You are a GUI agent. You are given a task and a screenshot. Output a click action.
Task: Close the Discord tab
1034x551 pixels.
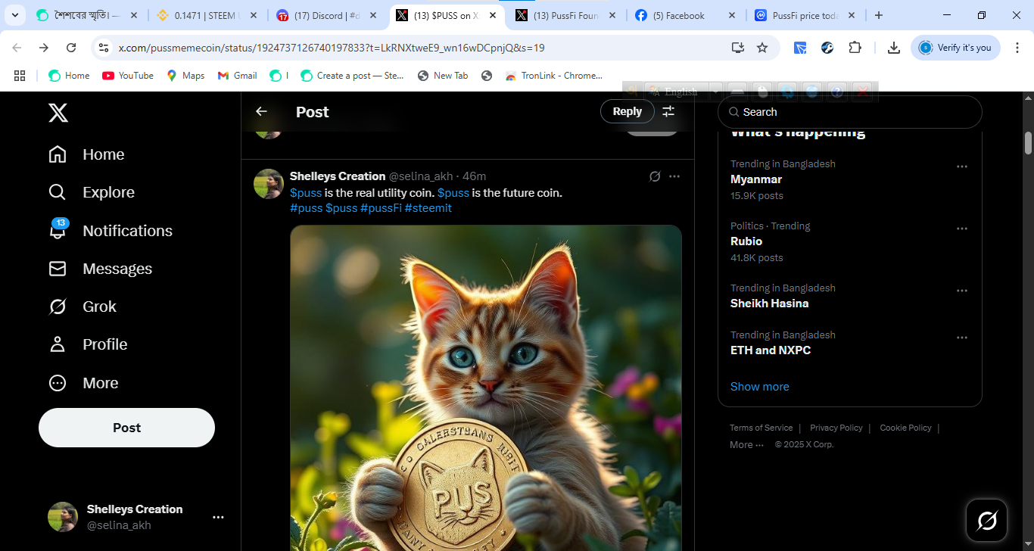pos(374,15)
